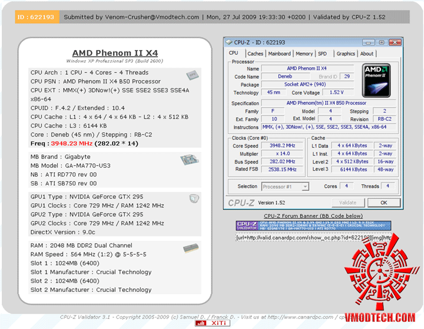The width and height of the screenshot is (424, 329).
Task: Click the red Freq value 3948.23 MHz
Action: [72, 143]
